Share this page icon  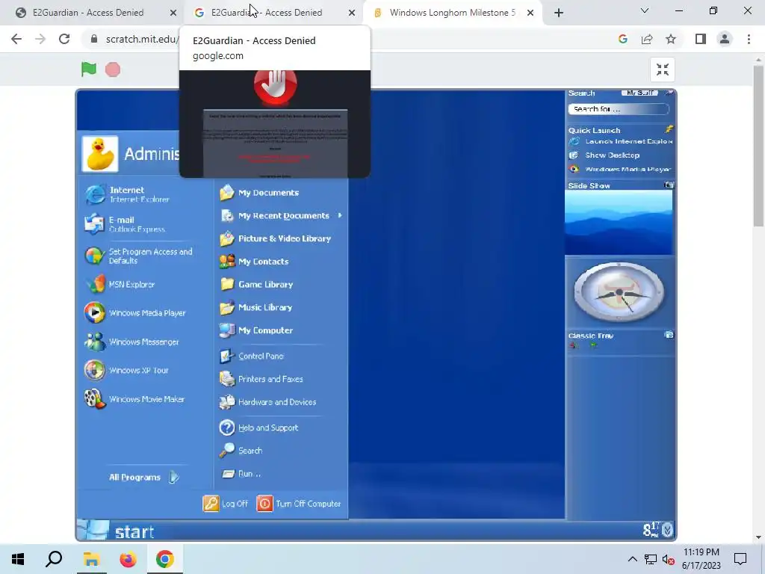tap(646, 39)
